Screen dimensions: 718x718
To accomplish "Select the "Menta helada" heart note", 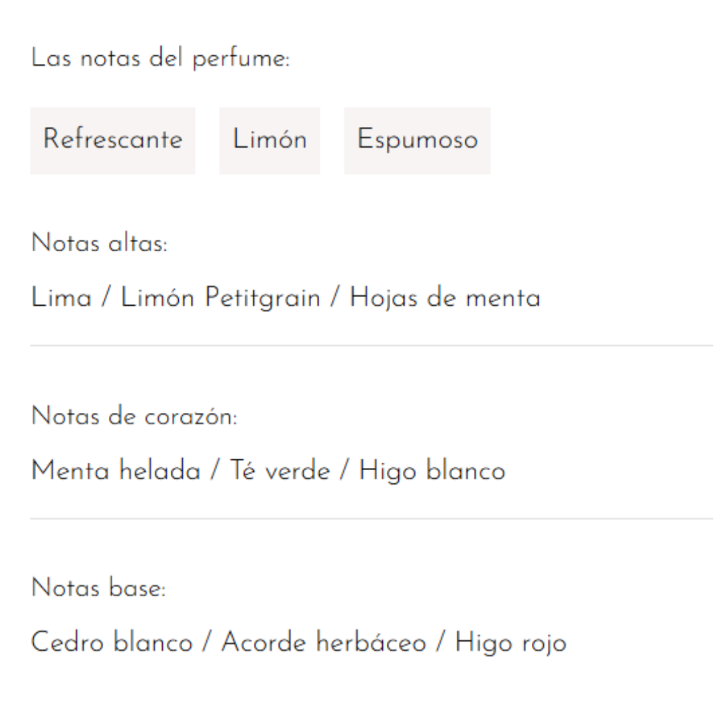I will point(116,471).
